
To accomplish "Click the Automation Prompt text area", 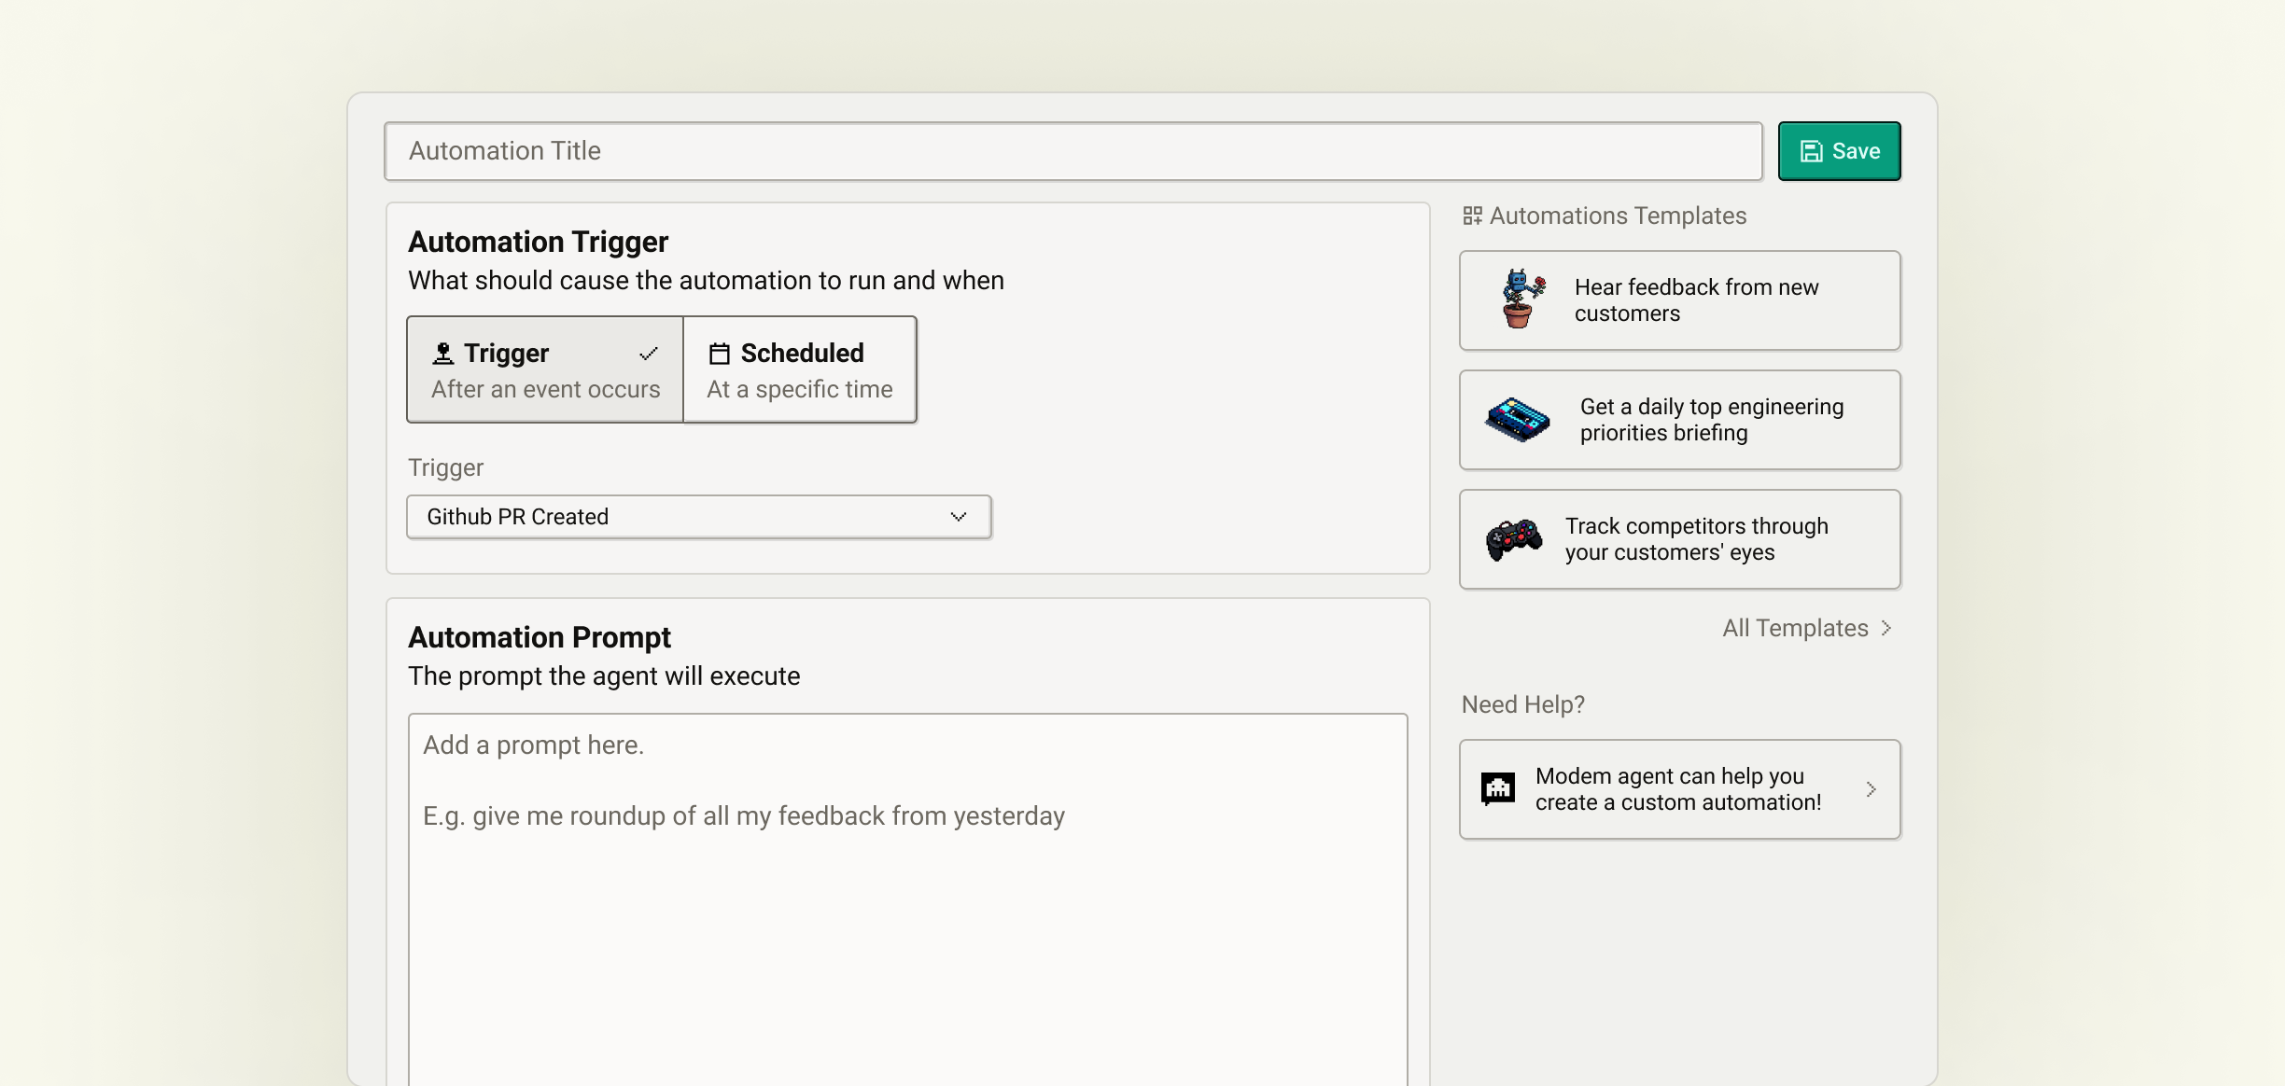I will coord(907,899).
